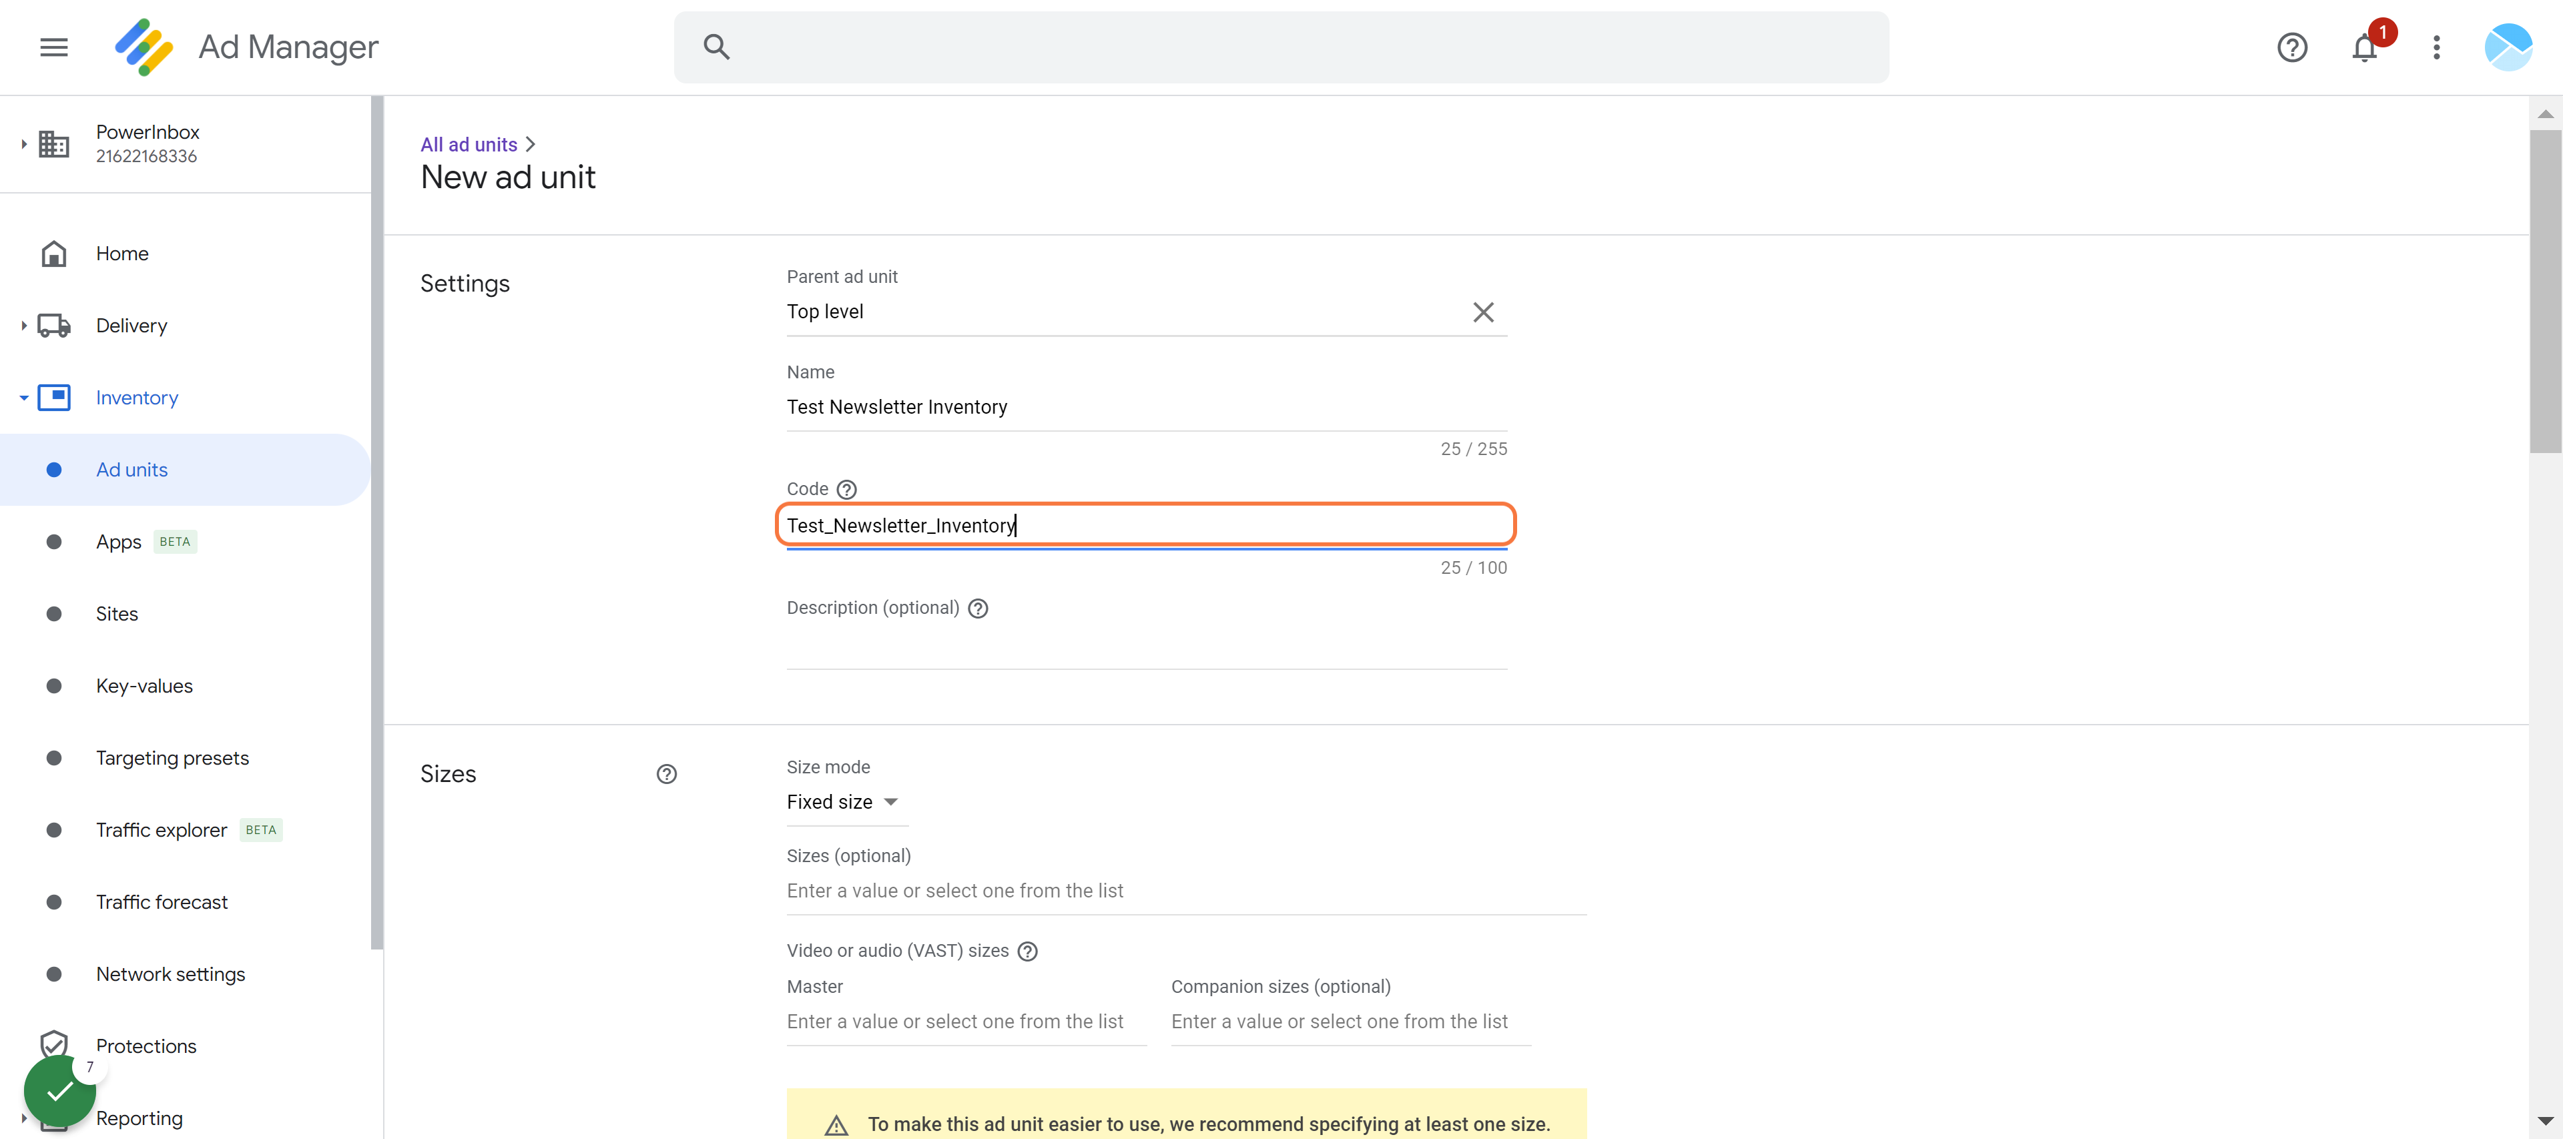This screenshot has height=1139, width=2563.
Task: Open Targeting presets in sidebar
Action: pyautogui.click(x=172, y=758)
